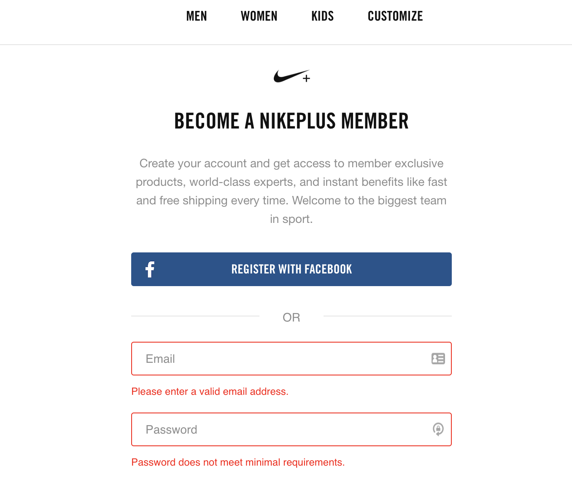The image size is (572, 477).
Task: Click the Nike swoosh logo
Action: 287,76
